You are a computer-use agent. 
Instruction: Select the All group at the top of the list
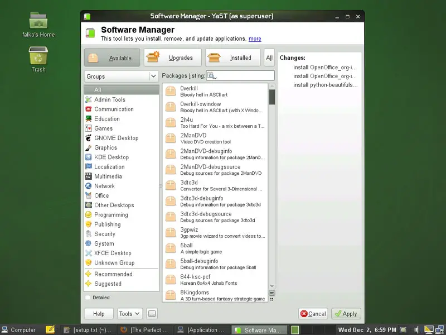[122, 90]
